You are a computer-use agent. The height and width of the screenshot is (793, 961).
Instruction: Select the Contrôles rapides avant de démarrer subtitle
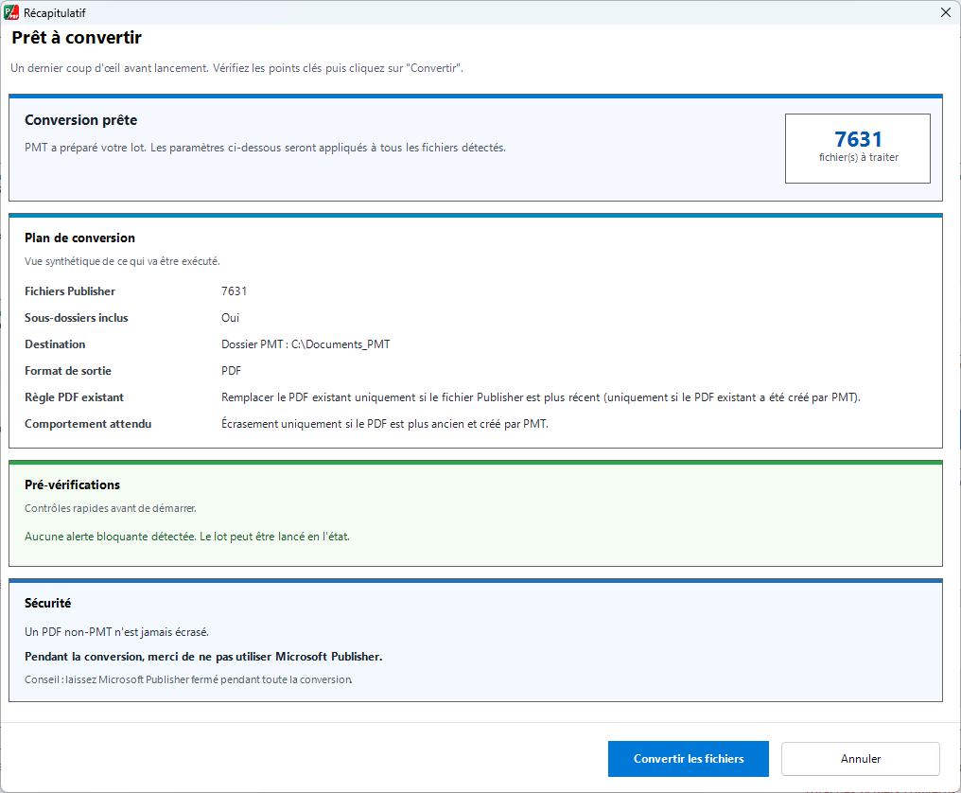click(x=111, y=508)
